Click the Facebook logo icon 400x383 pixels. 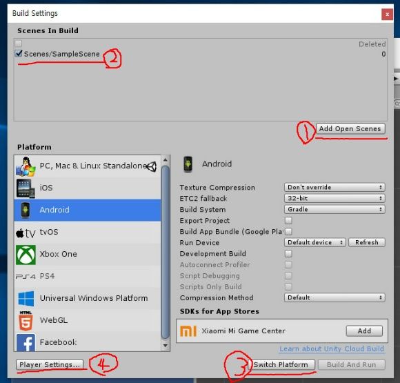click(x=26, y=342)
